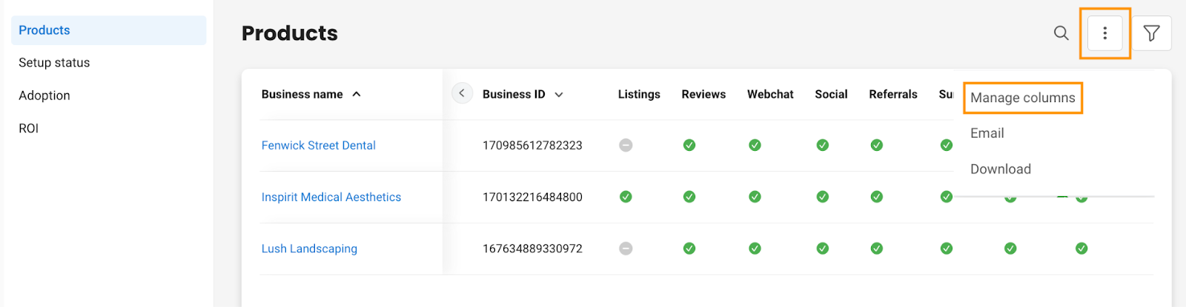Screen dimensions: 1186x307
Task: Click the Products page heading
Action: coord(290,33)
